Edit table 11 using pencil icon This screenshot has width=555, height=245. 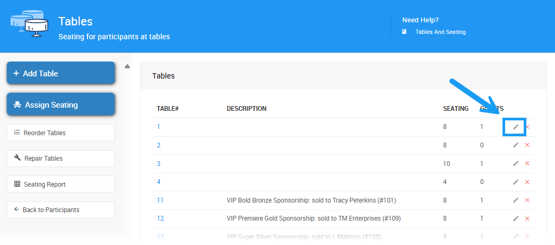tap(516, 200)
